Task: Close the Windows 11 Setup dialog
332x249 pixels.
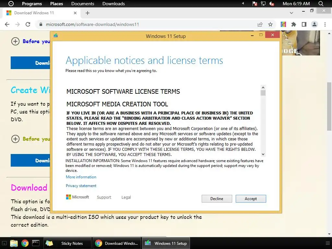Action: point(272,35)
